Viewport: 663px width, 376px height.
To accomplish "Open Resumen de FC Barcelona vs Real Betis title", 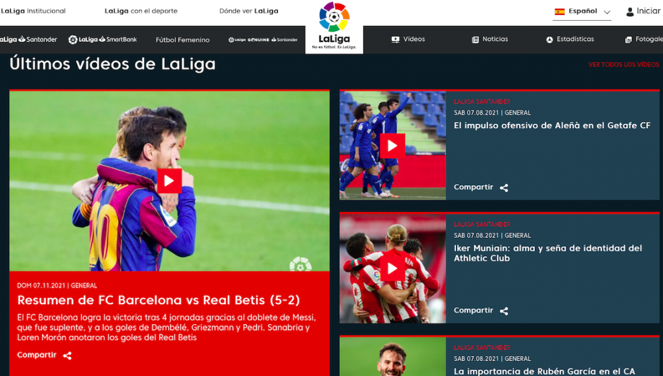I will coord(158,300).
